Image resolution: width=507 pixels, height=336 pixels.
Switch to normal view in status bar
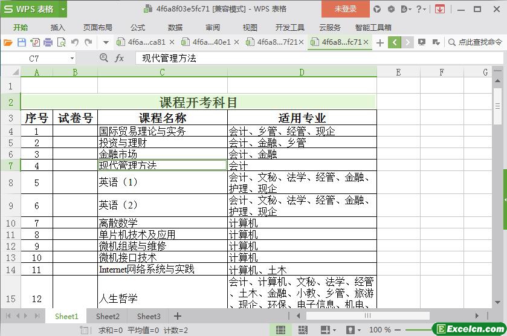click(x=280, y=330)
